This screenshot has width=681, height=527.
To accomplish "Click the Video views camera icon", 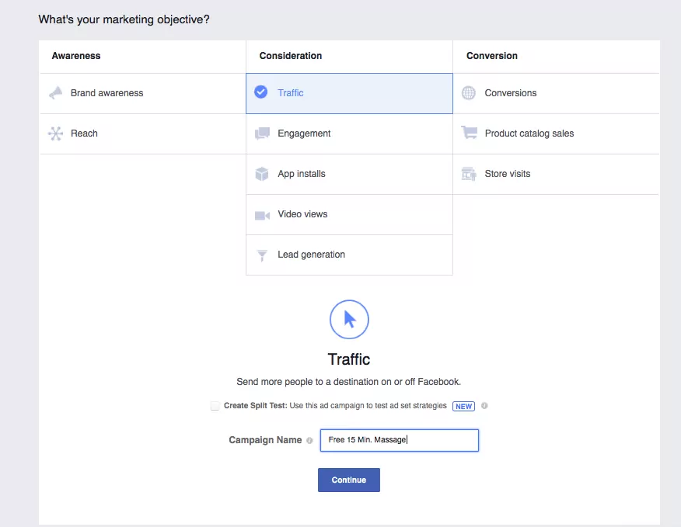I will [262, 215].
